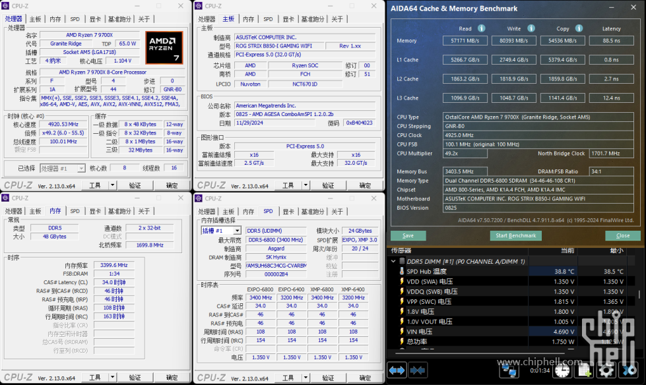The width and height of the screenshot is (646, 385).
Task: Click the CPU-Z title icon of the 内存 window
Action: tap(6, 198)
